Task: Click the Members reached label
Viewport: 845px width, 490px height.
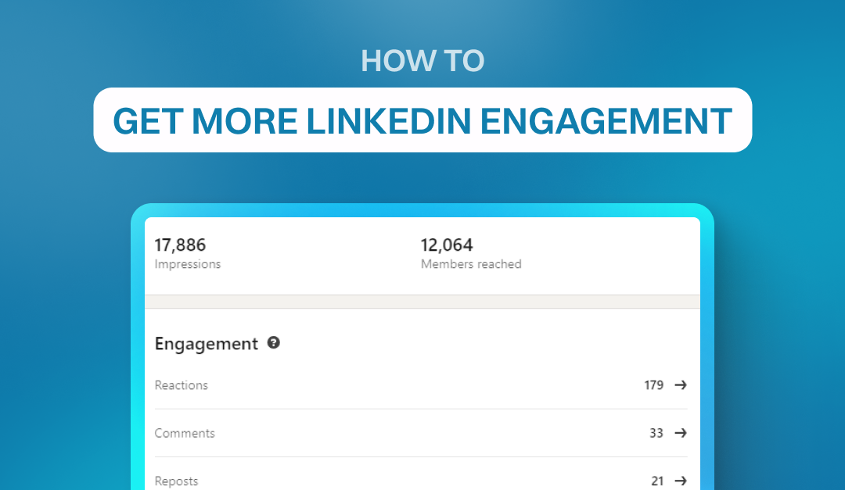Action: 471,264
